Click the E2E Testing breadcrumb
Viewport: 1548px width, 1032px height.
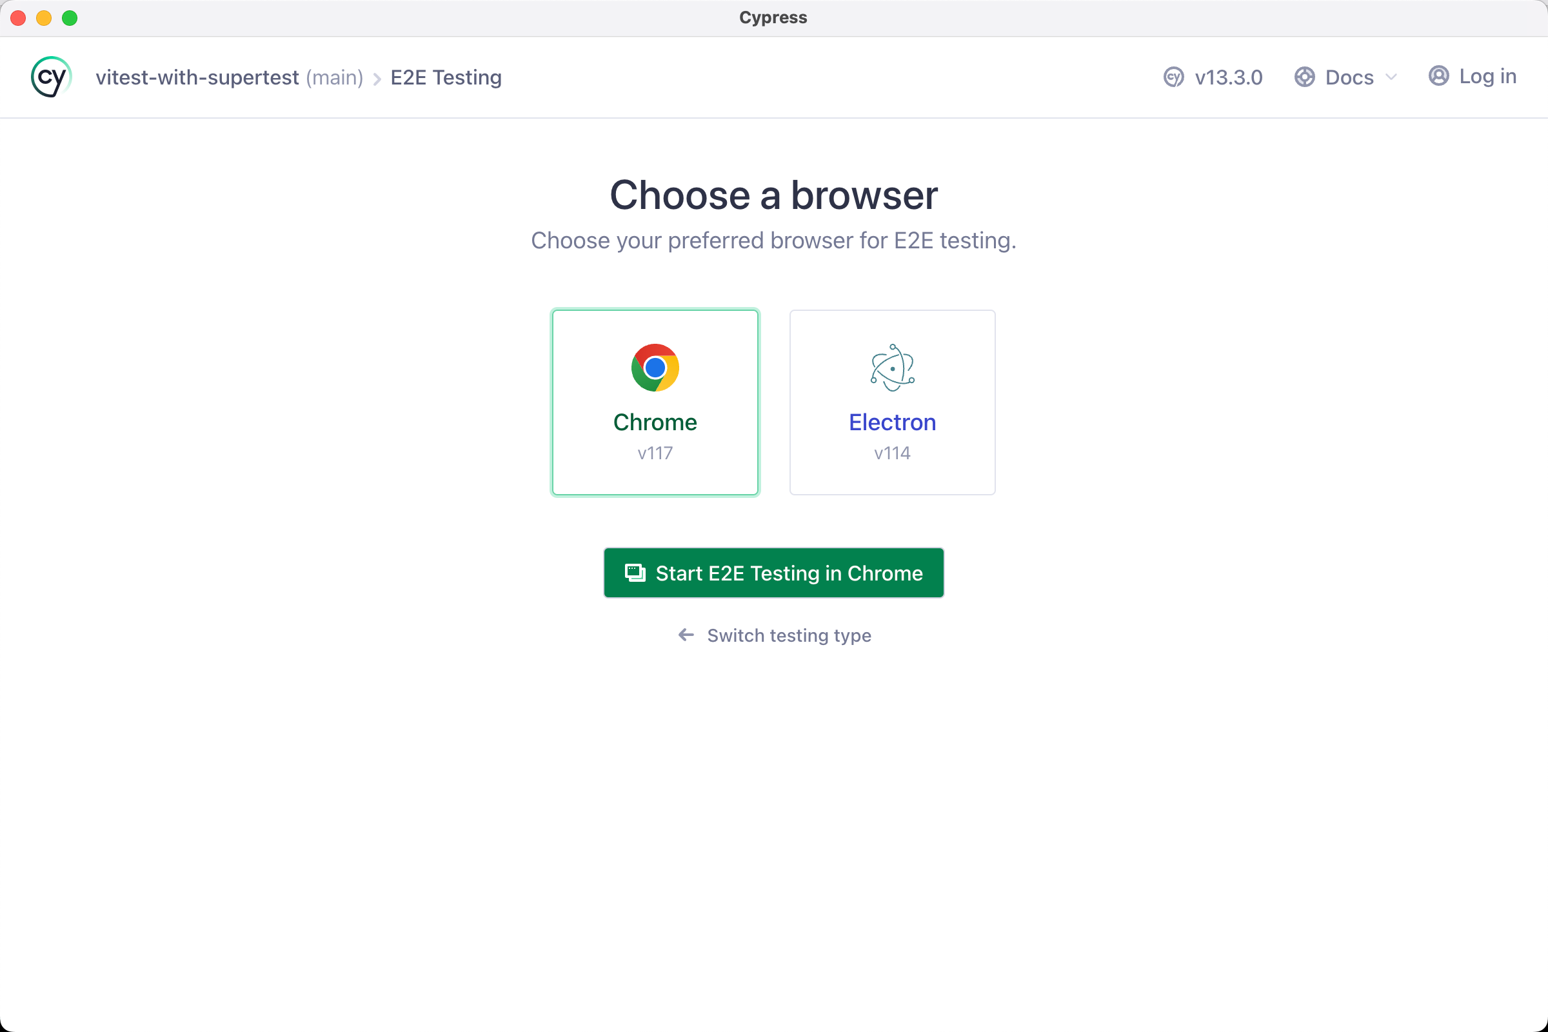coord(446,77)
